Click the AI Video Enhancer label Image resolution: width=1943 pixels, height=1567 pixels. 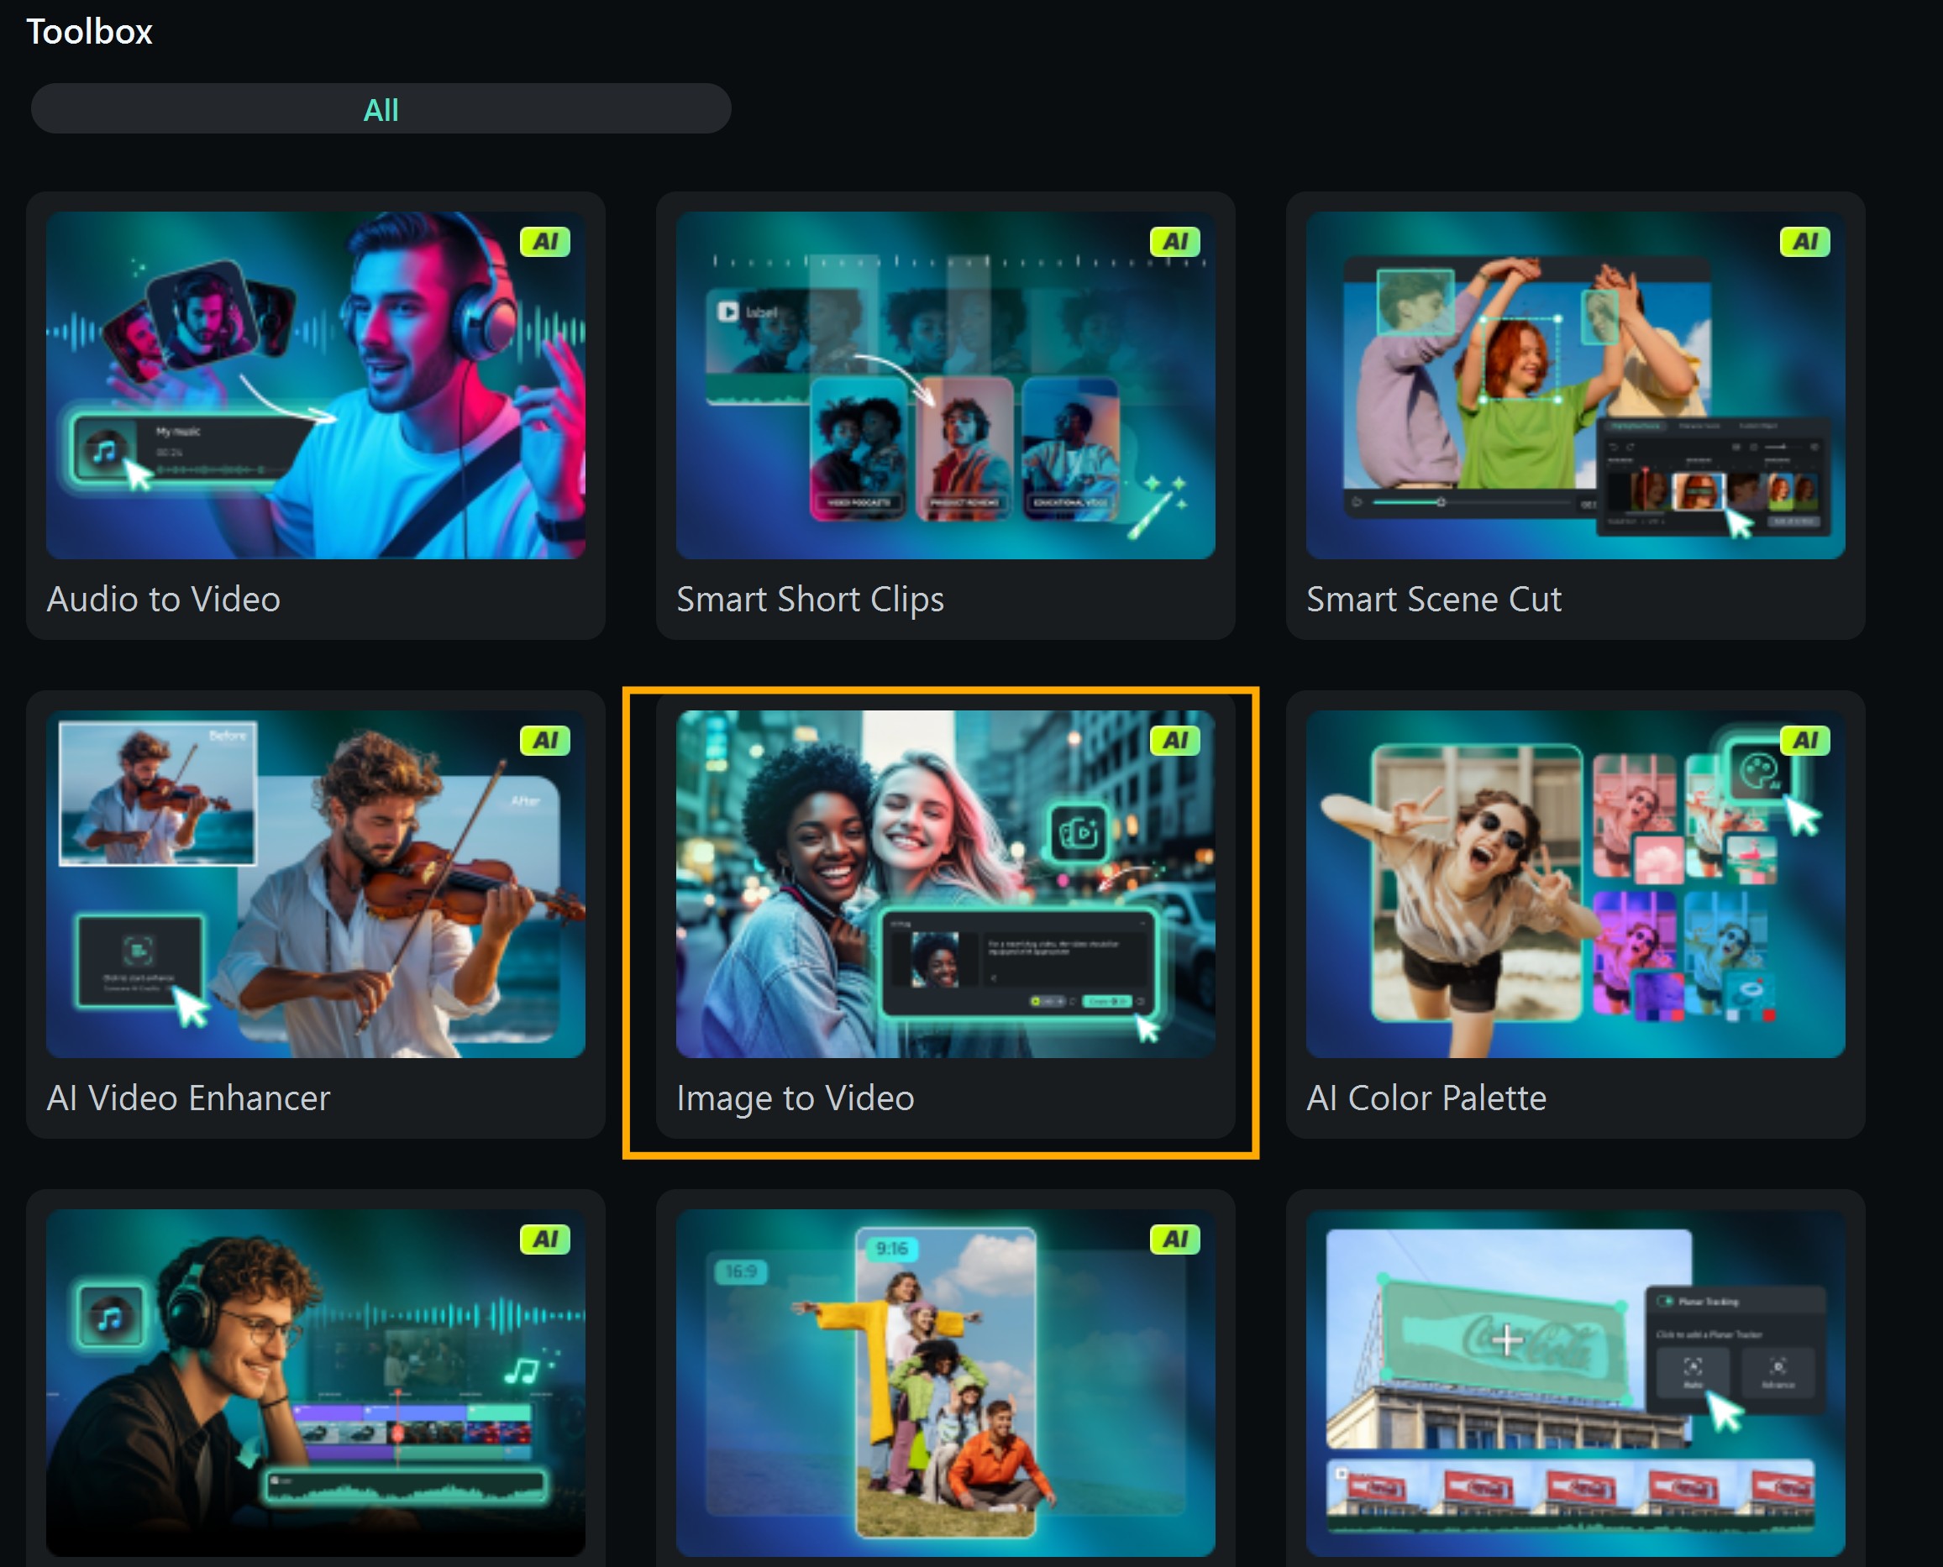coord(188,1098)
